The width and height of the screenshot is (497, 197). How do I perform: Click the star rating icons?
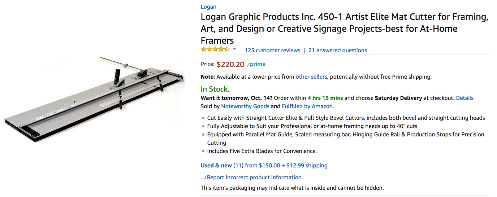point(215,49)
